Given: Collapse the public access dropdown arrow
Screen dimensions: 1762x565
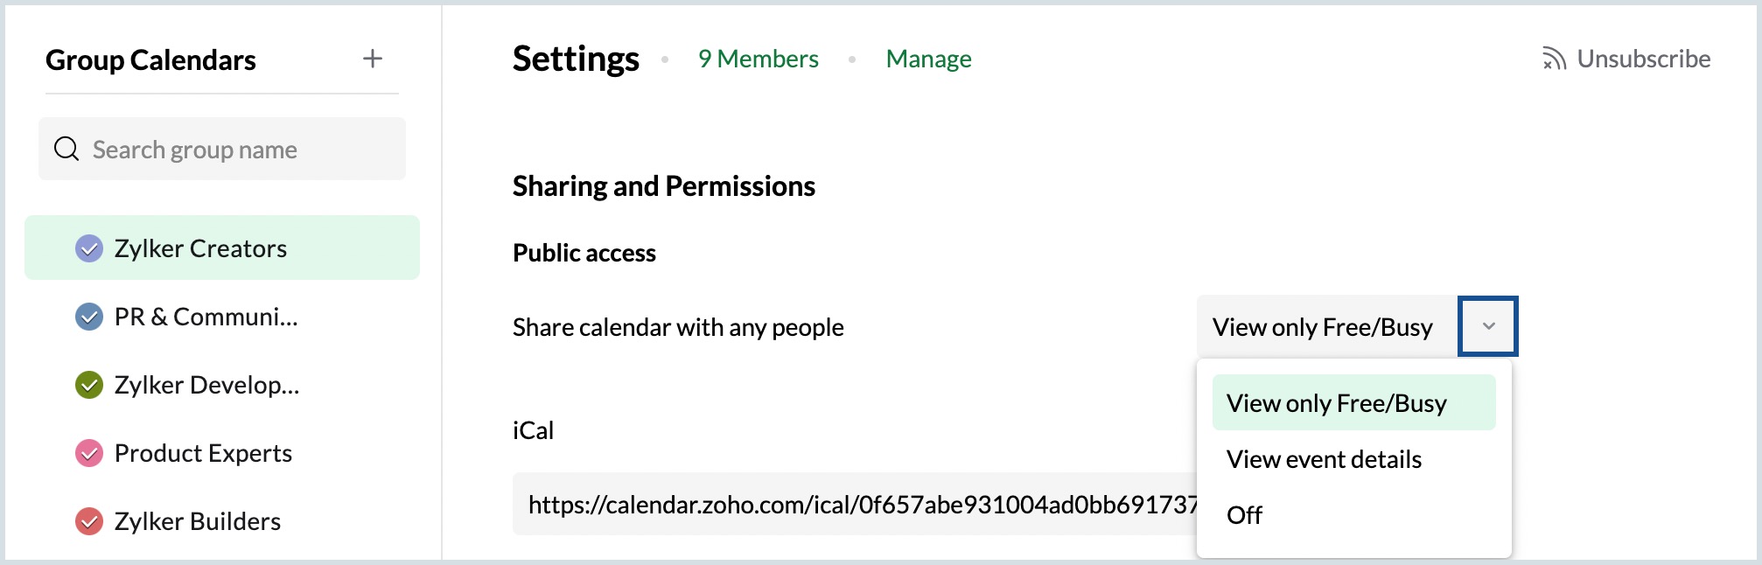Looking at the screenshot, I should (1488, 326).
